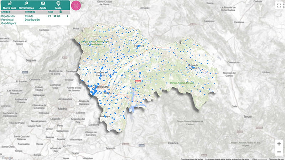Open the Herramientas tools menu
Image resolution: width=285 pixels, height=160 pixels.
26,3
